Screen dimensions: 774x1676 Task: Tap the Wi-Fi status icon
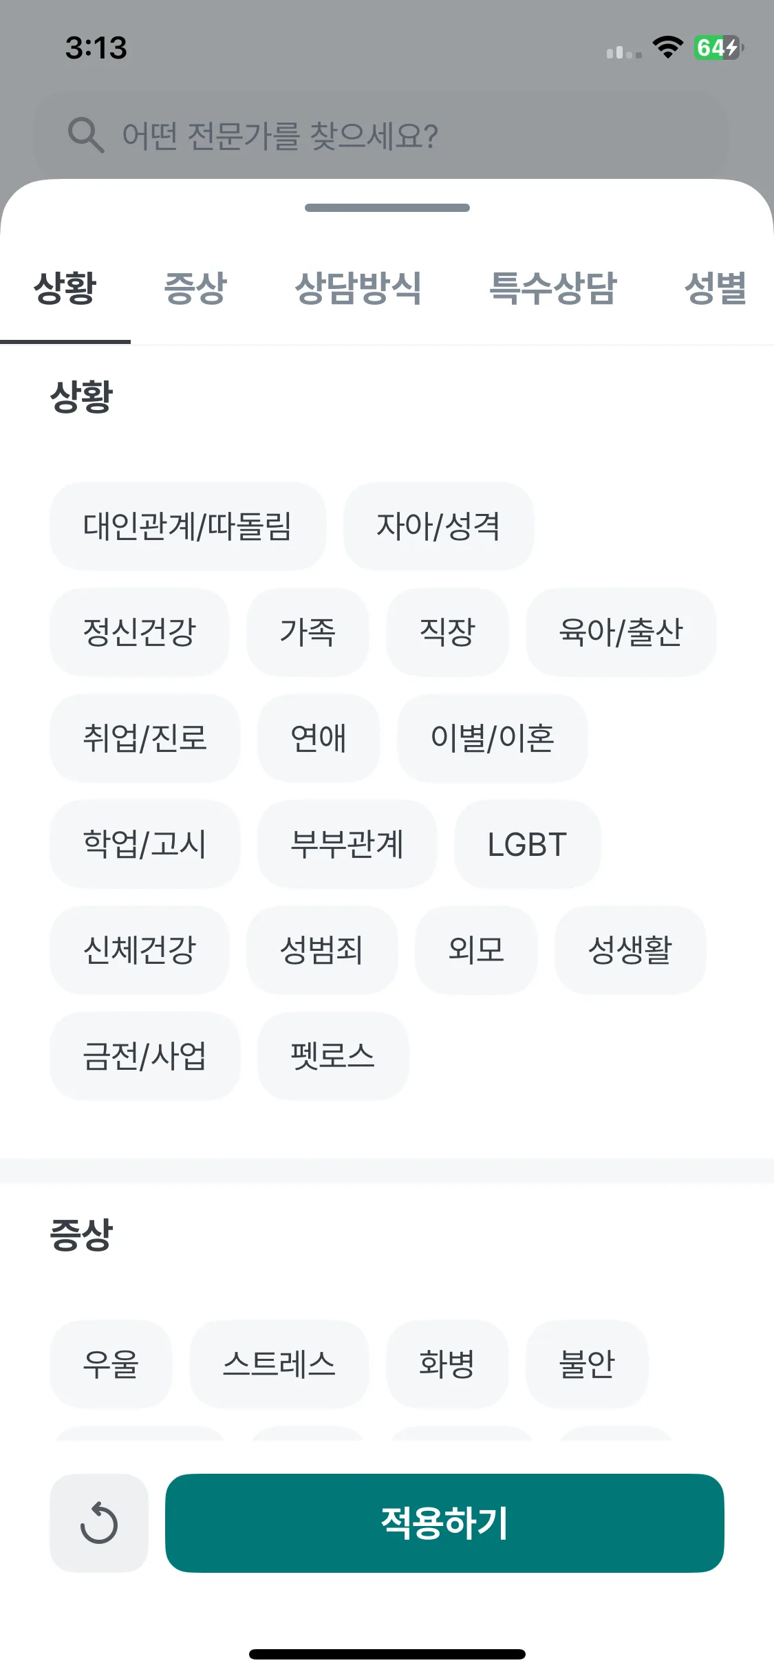[667, 47]
